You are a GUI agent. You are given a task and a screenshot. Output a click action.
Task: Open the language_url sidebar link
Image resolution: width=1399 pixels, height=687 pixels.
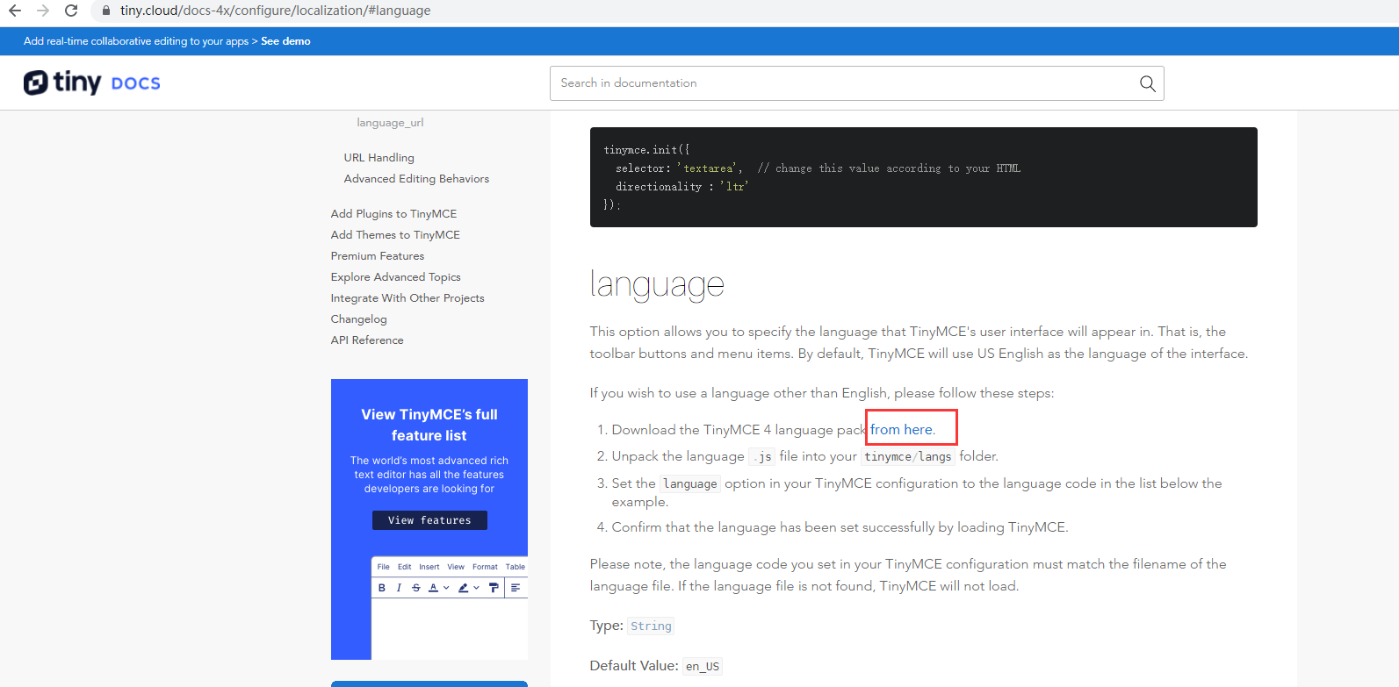click(390, 123)
